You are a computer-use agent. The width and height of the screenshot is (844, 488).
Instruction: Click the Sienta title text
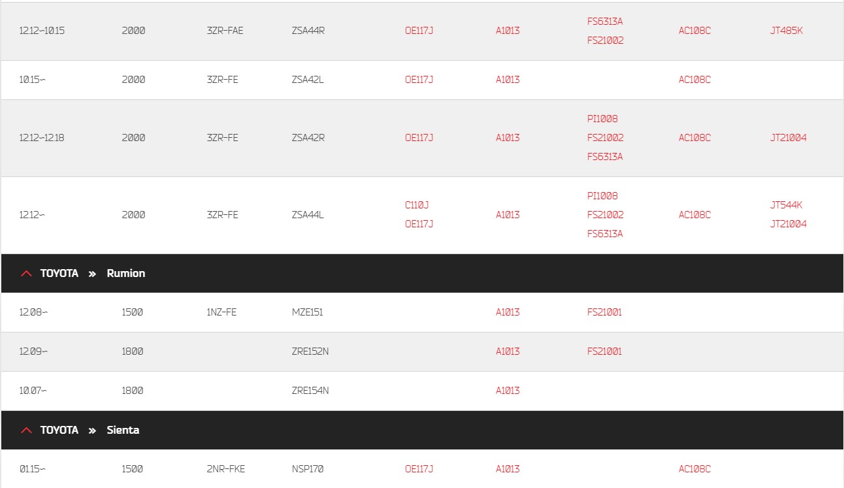pos(123,430)
